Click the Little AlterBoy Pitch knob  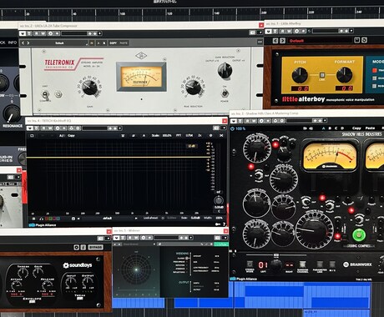tap(300, 74)
